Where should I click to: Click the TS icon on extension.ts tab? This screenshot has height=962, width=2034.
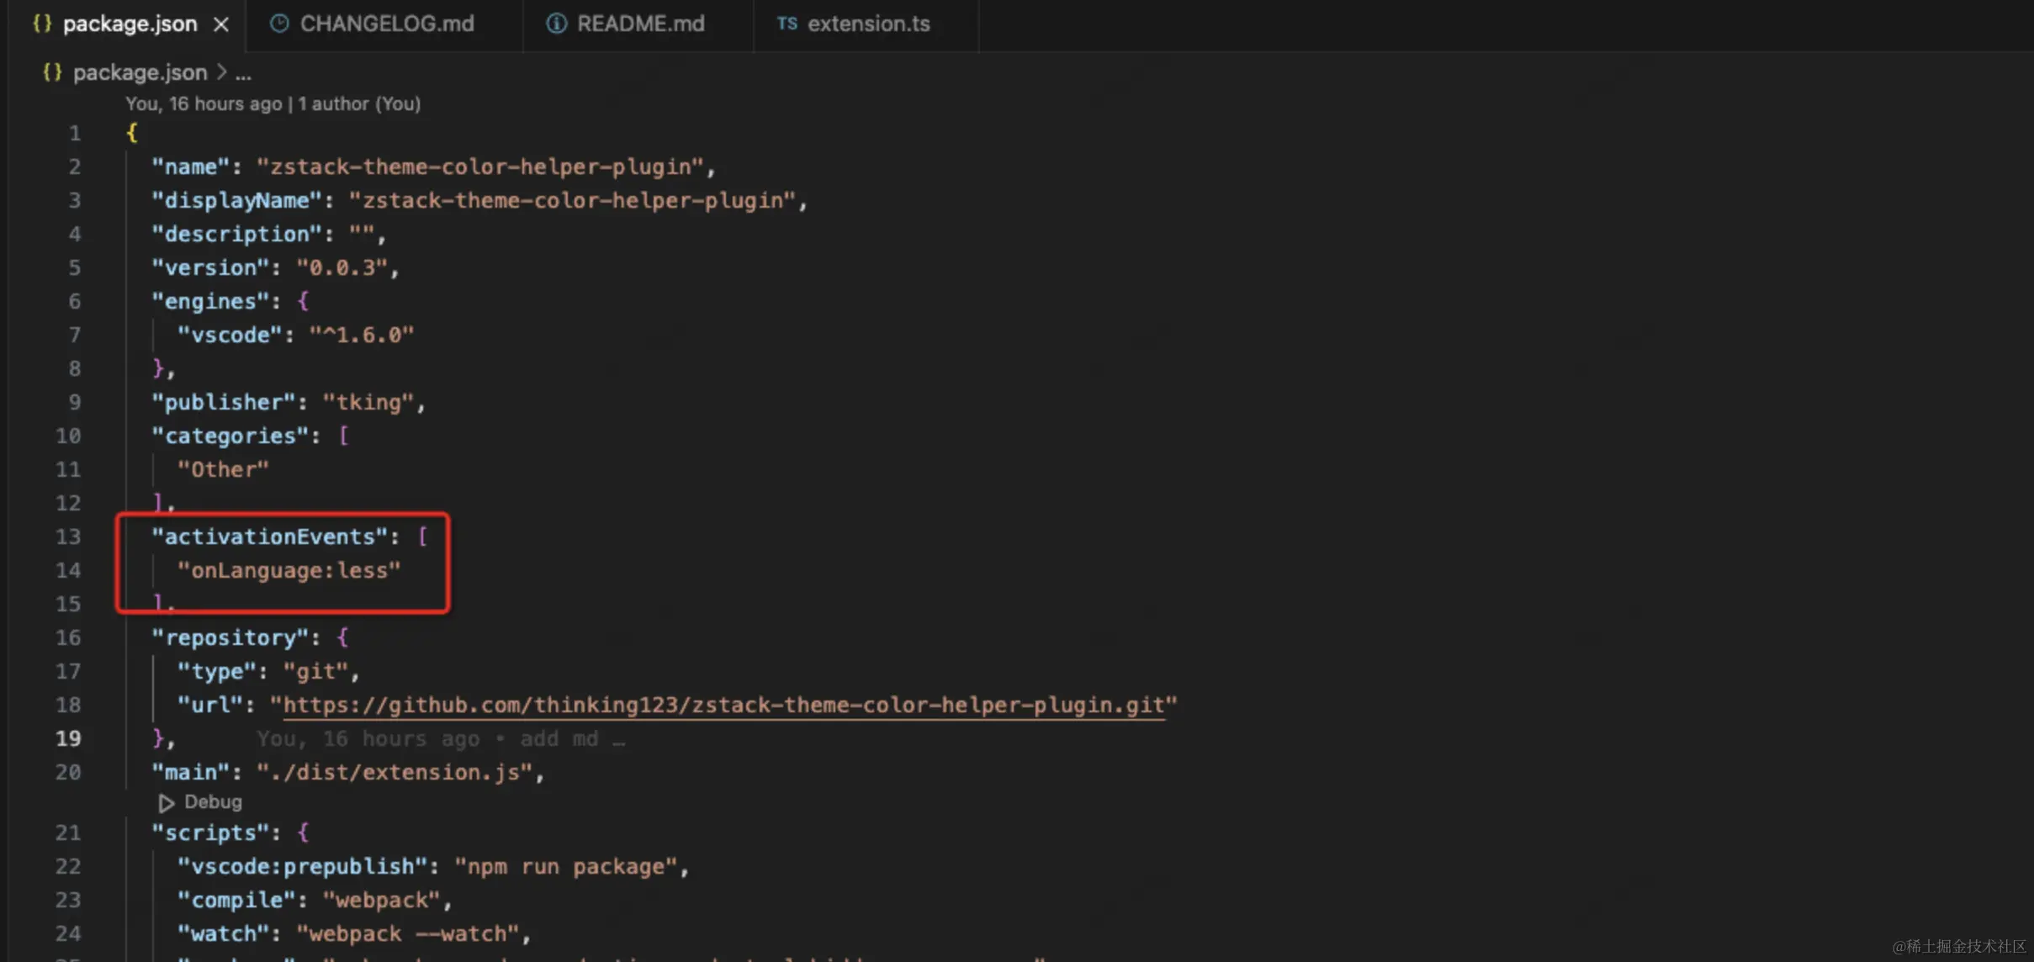tap(787, 24)
